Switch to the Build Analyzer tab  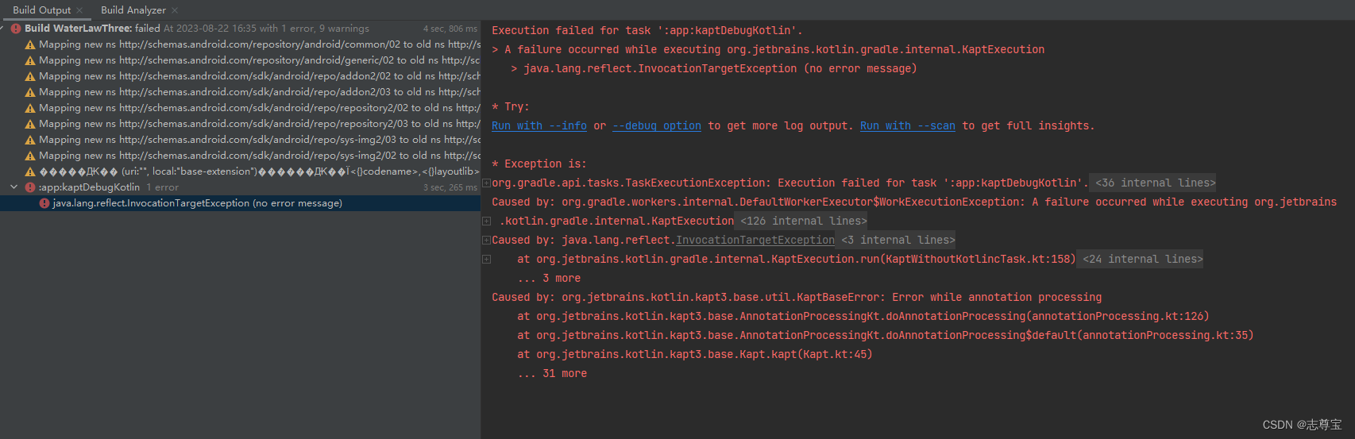133,10
